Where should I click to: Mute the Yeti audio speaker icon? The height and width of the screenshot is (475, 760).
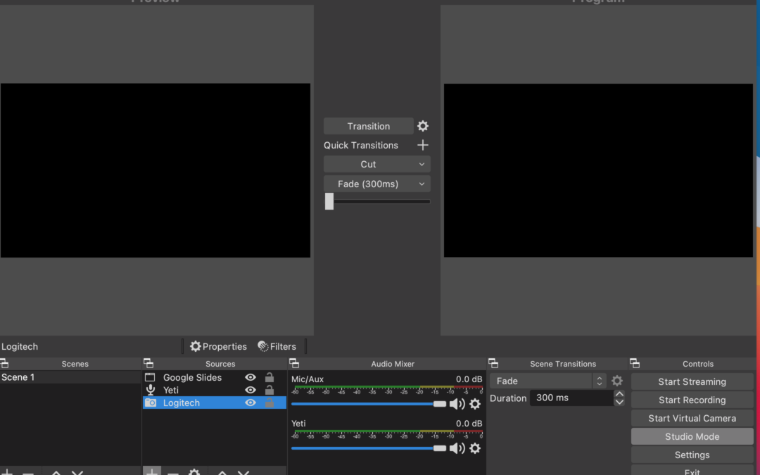tap(457, 448)
